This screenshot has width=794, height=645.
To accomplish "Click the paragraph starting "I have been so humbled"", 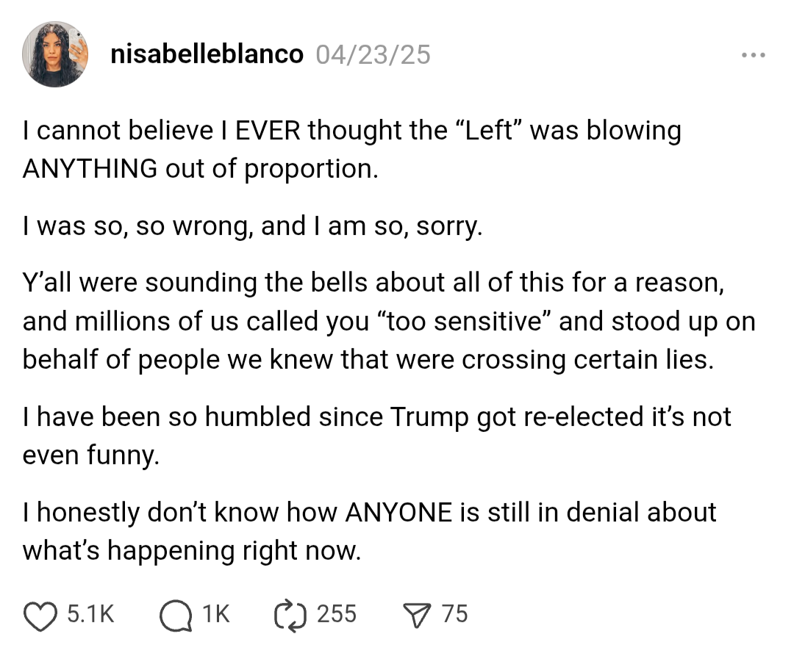I will (376, 436).
